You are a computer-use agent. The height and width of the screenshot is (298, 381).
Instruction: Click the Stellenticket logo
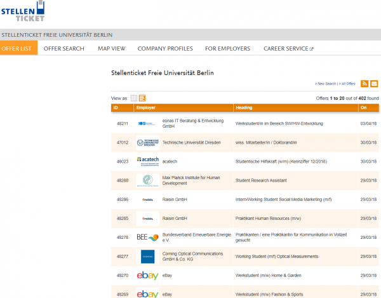click(23, 11)
